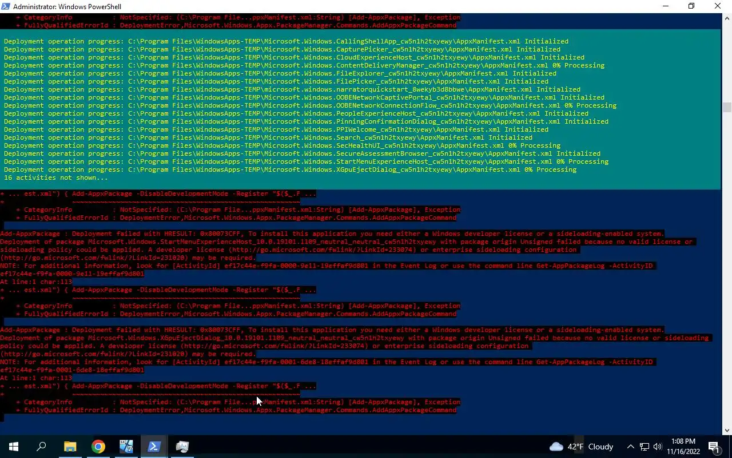The width and height of the screenshot is (732, 458).
Task: Click the Search_cw5n1h2txyewy progress line
Action: [268, 137]
